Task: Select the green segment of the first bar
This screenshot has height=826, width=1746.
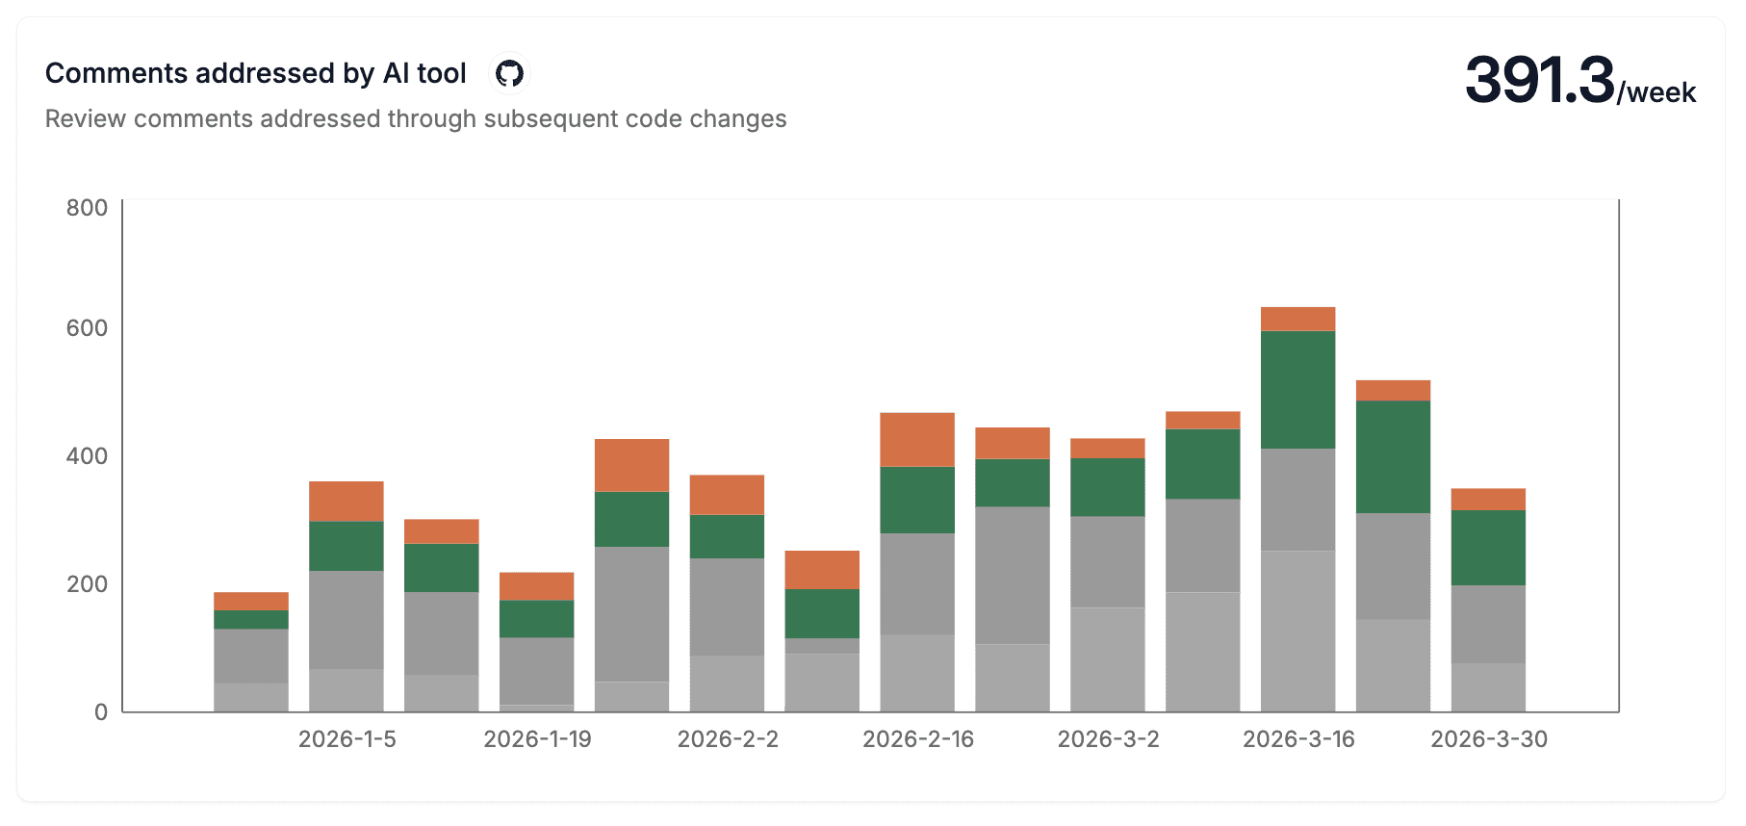Action: (x=251, y=620)
